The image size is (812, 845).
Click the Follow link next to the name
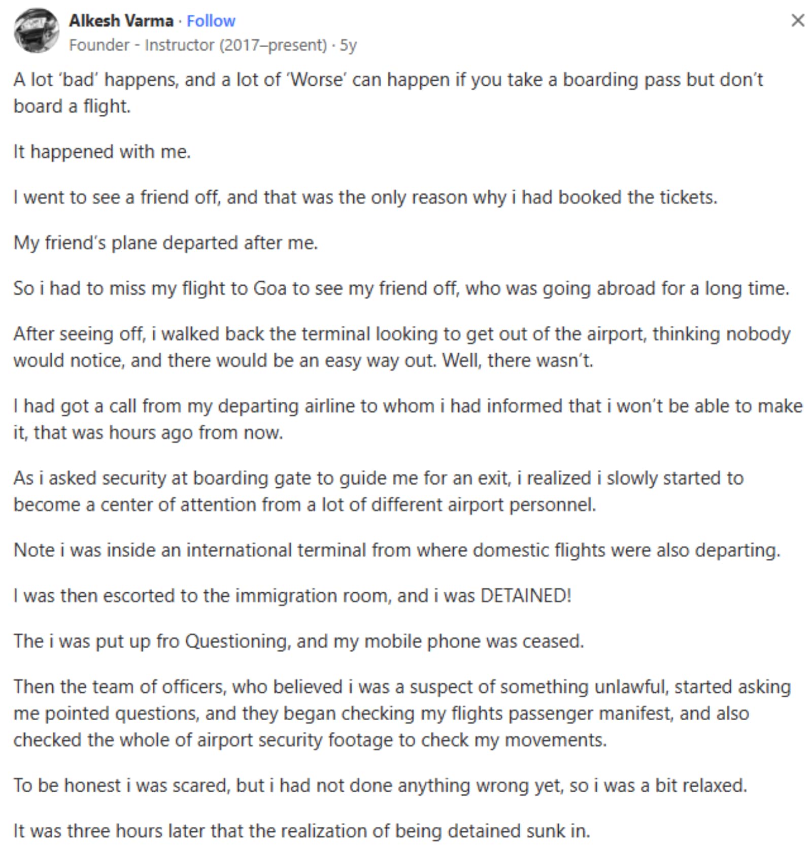211,20
